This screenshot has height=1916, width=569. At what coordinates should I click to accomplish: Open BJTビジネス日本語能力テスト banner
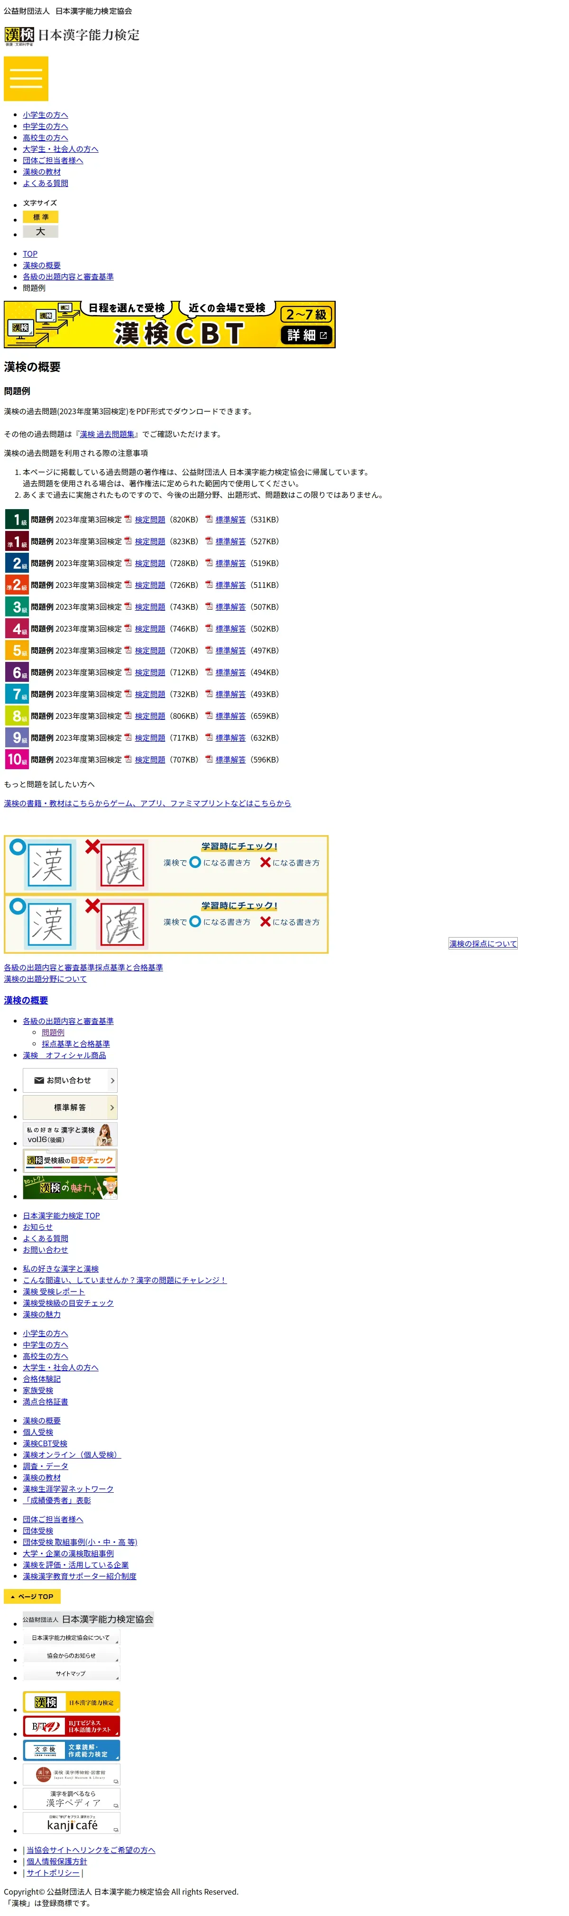(71, 1726)
